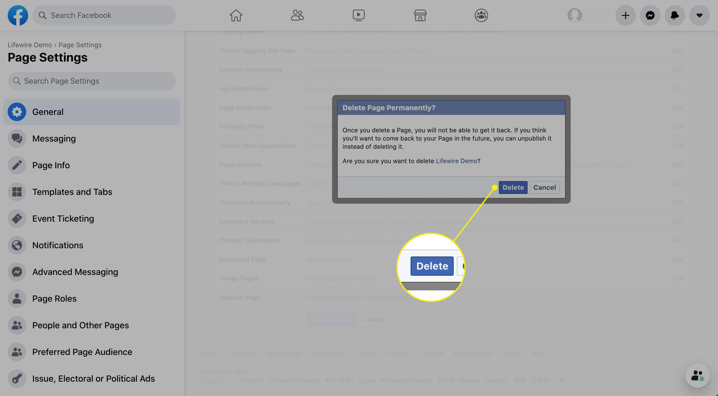718x396 pixels.
Task: Open the Friends icon in top bar
Action: tap(297, 15)
